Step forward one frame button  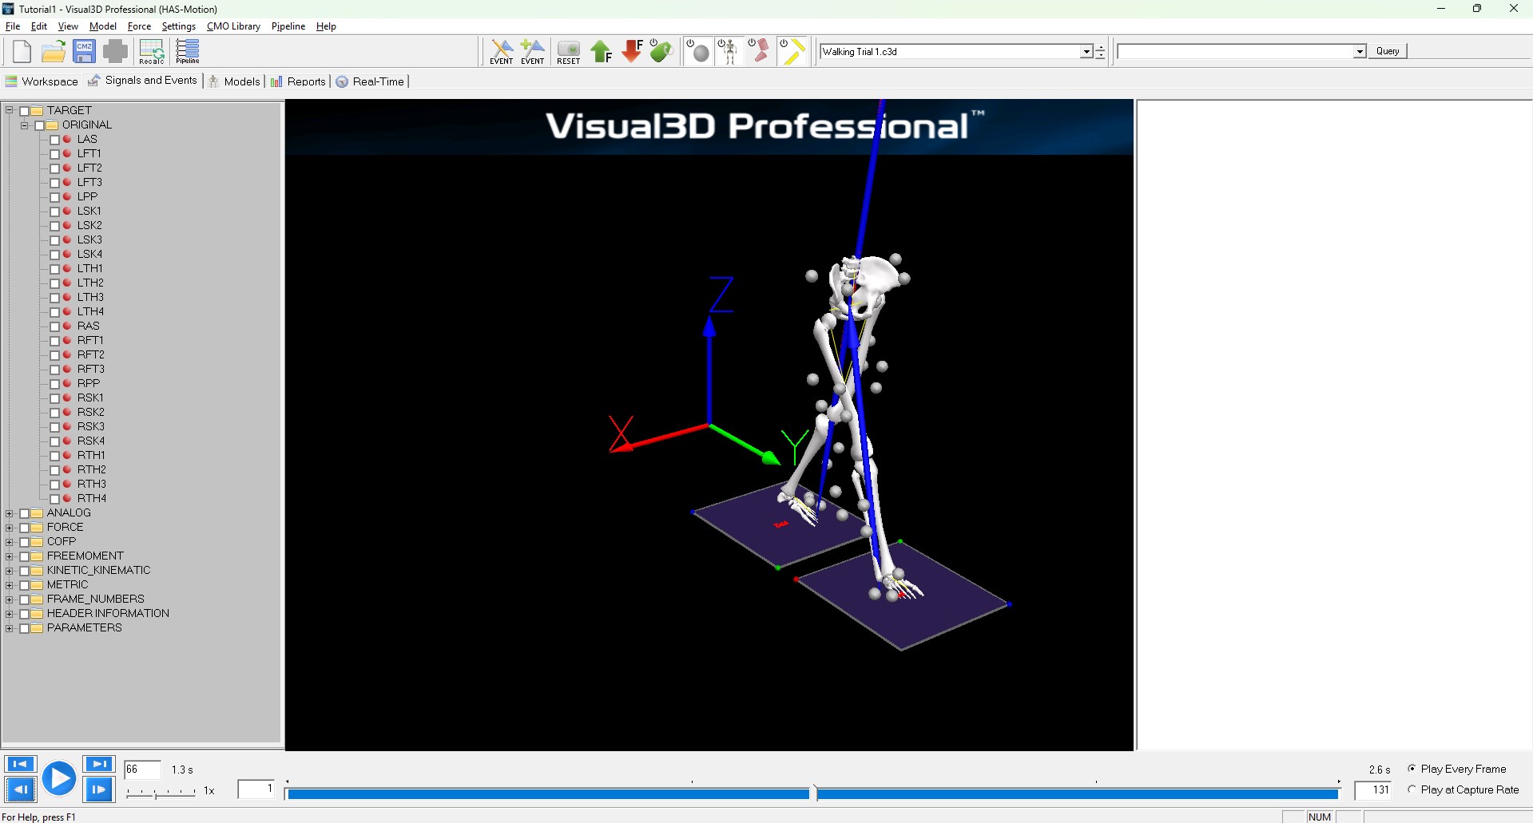pyautogui.click(x=99, y=790)
